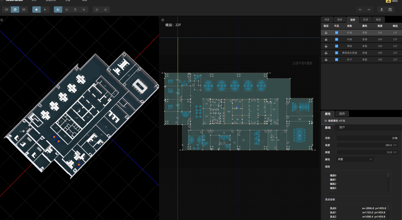
Task: Select the 墙壁 tab
Action: pyautogui.click(x=353, y=19)
